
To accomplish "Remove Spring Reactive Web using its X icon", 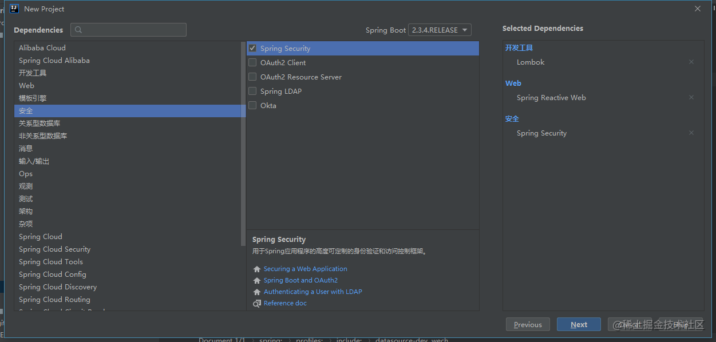I will tap(691, 98).
